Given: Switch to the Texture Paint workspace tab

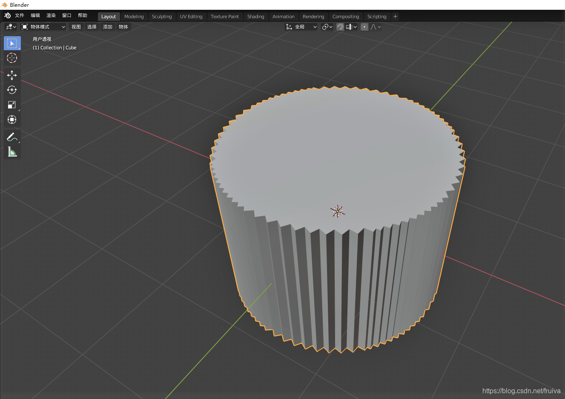Looking at the screenshot, I should (225, 17).
